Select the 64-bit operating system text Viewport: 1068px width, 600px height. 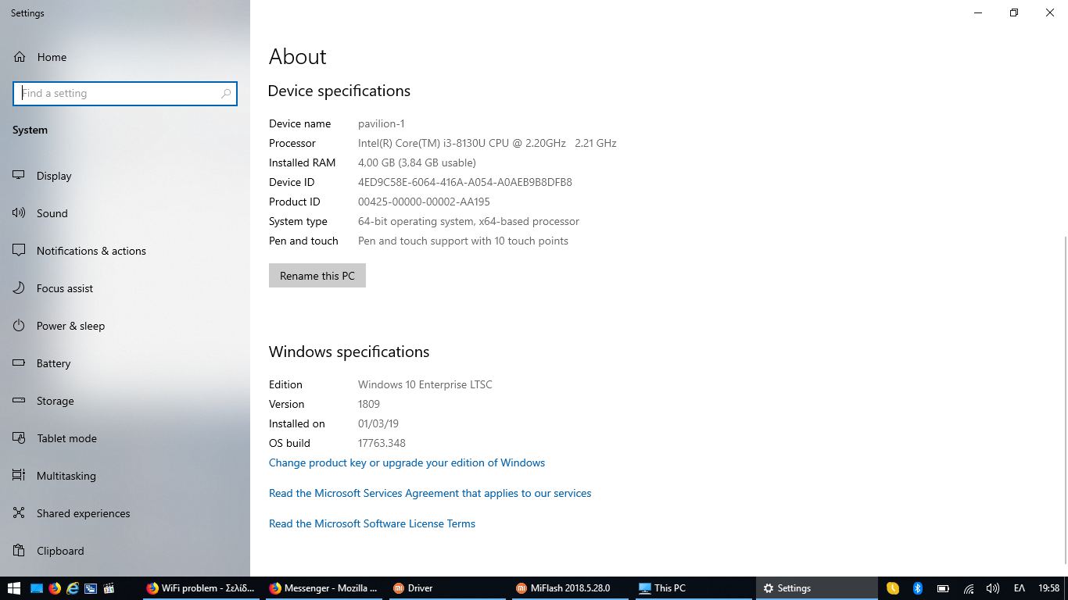468,221
